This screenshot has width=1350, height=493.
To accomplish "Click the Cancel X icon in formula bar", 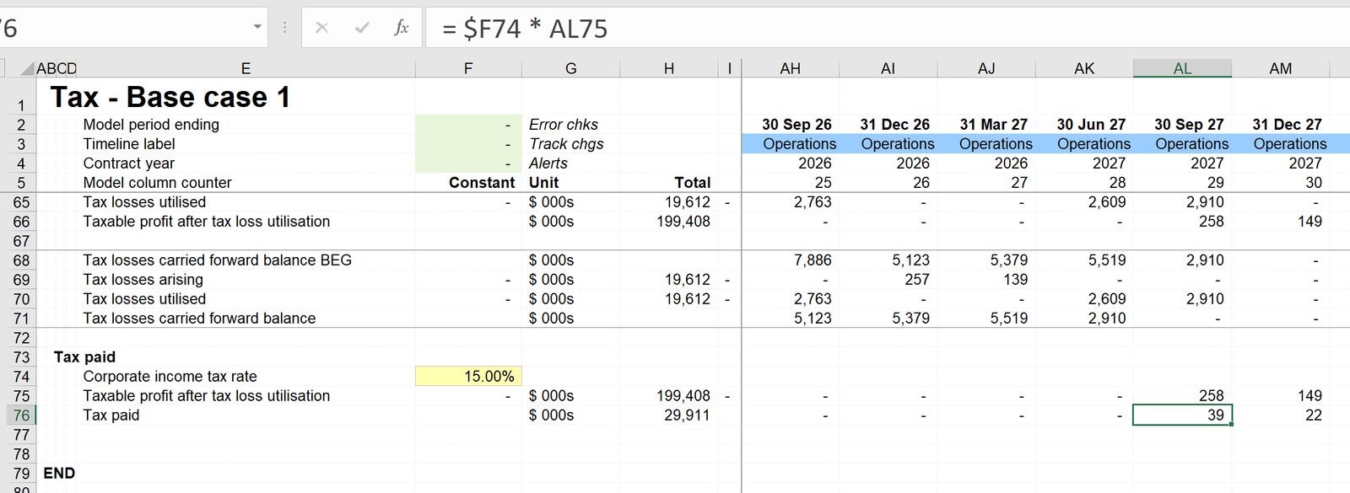I will click(x=321, y=28).
